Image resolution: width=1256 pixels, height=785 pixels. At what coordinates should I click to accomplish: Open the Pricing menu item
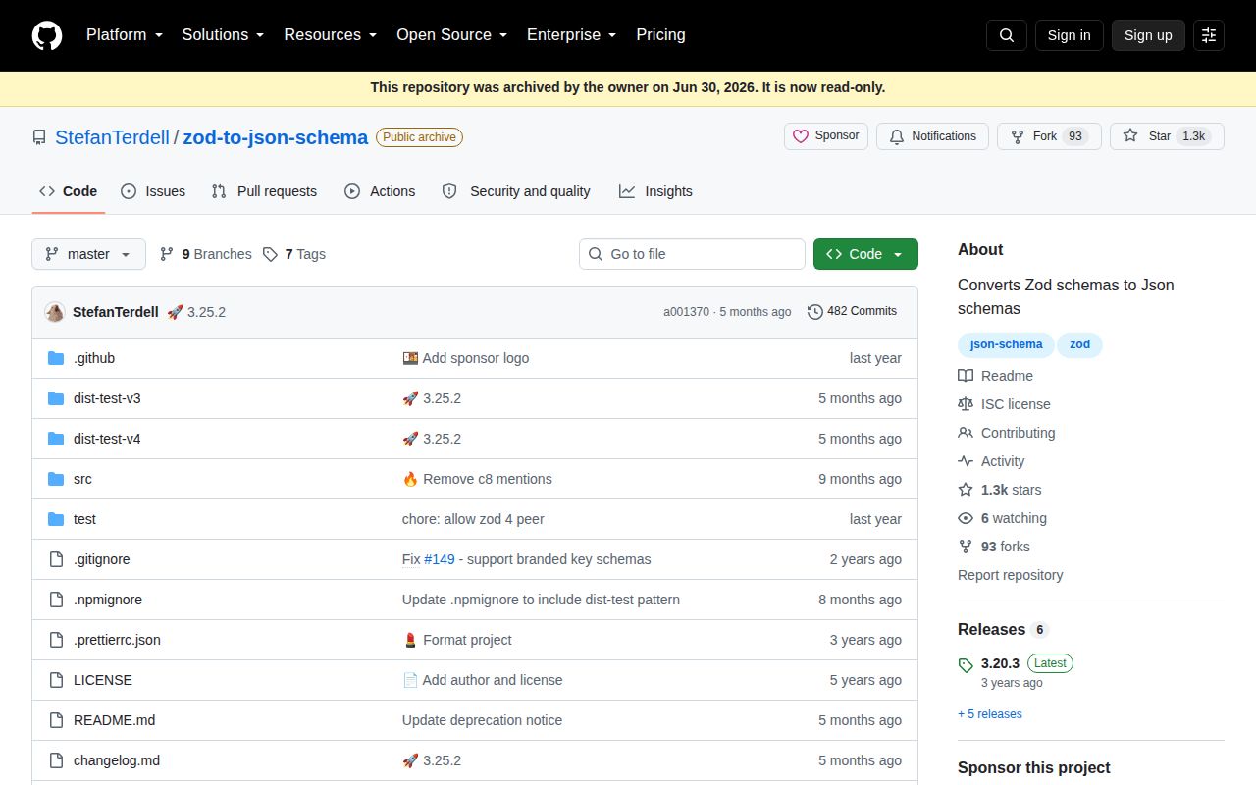click(x=660, y=35)
